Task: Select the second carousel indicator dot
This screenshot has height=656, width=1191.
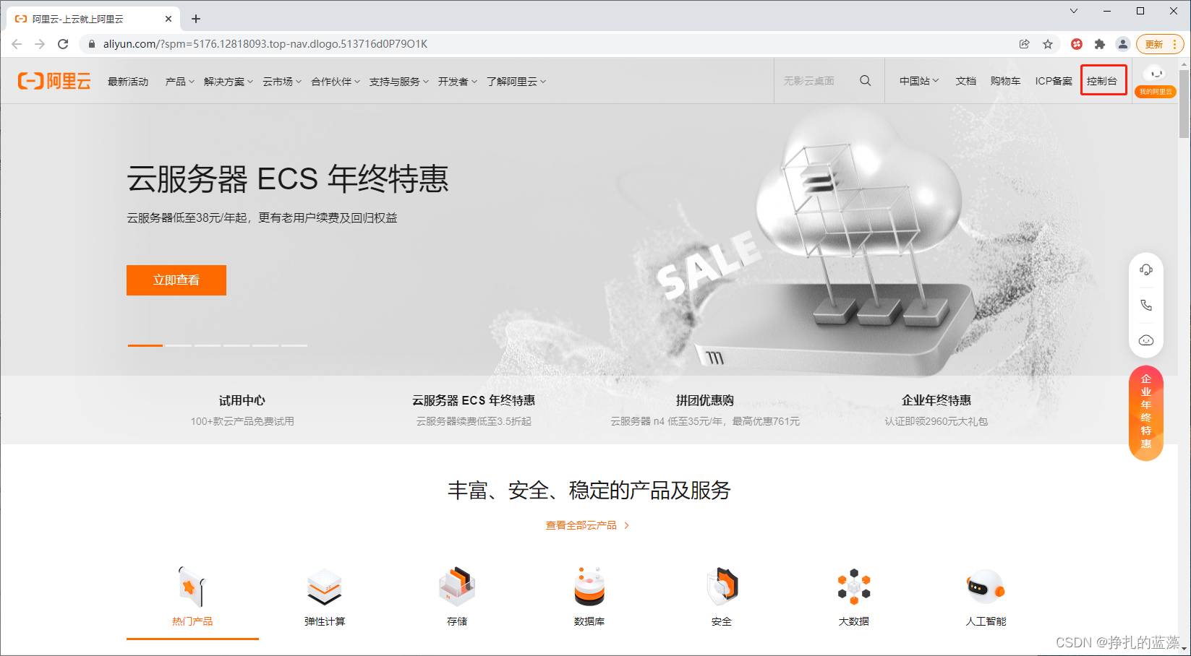Action: (177, 346)
